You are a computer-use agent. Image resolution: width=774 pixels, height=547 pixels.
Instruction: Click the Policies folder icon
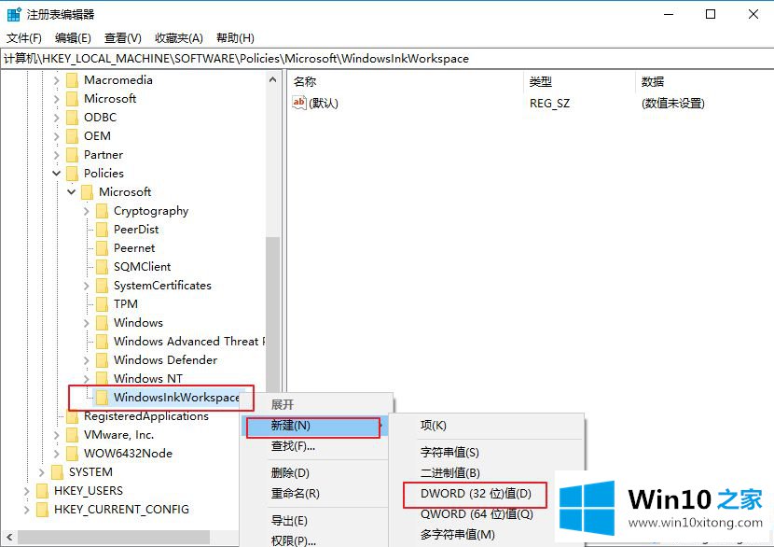pyautogui.click(x=72, y=174)
